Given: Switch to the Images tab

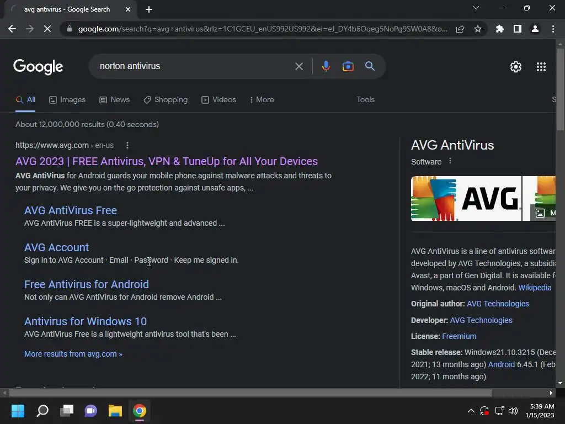Looking at the screenshot, I should tap(67, 100).
